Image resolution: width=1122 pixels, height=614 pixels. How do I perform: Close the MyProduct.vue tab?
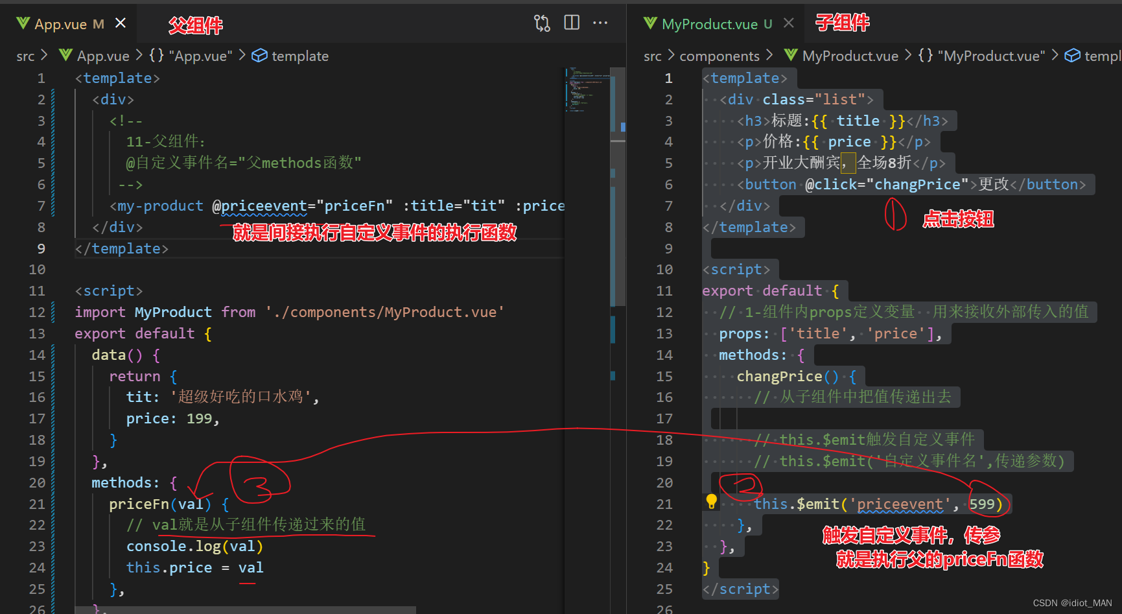click(788, 23)
